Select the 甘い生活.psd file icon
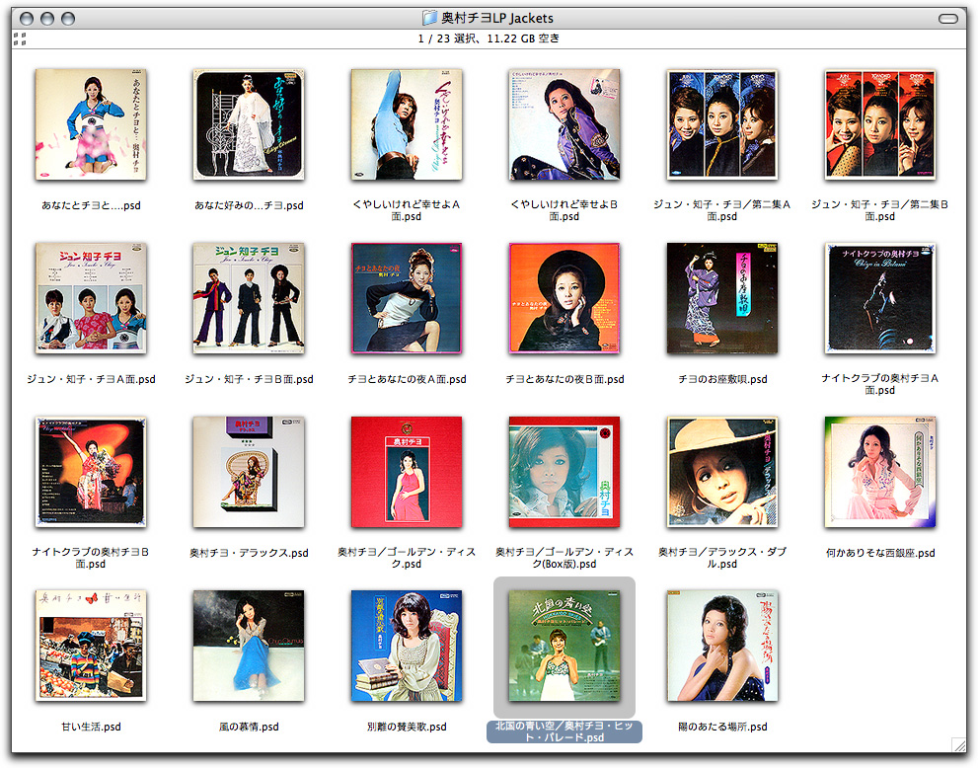Viewport: 978px width, 768px height. coord(91,646)
